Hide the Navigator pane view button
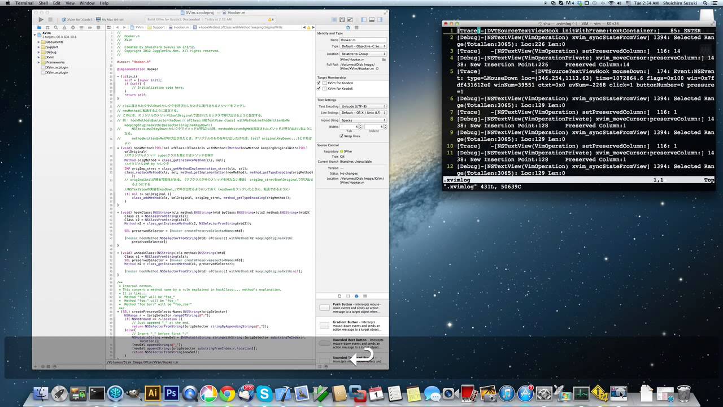Image resolution: width=723 pixels, height=407 pixels. 364,20
